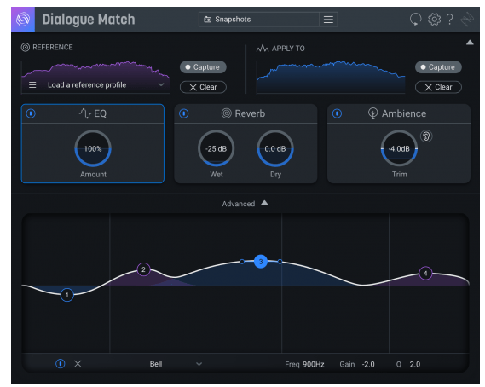
Task: Select the EQ module tab header
Action: 93,113
